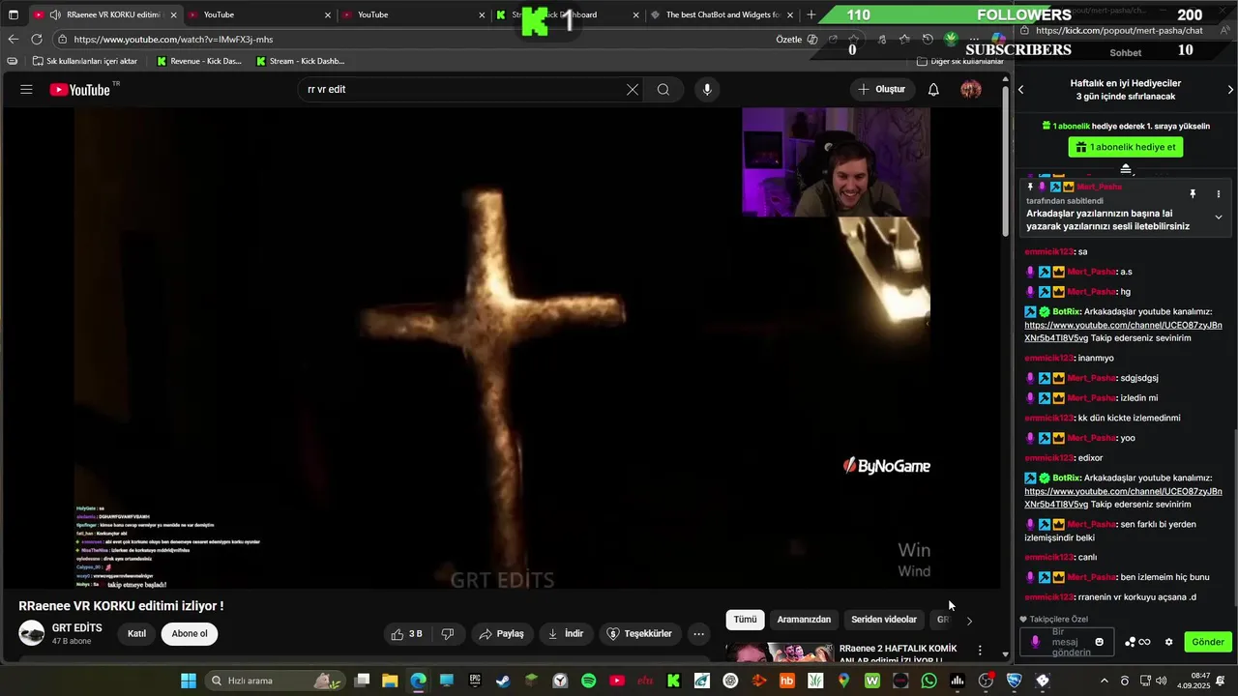Switch to the RRaenee VR KORKU browser tab
The image size is (1238, 696).
104,14
